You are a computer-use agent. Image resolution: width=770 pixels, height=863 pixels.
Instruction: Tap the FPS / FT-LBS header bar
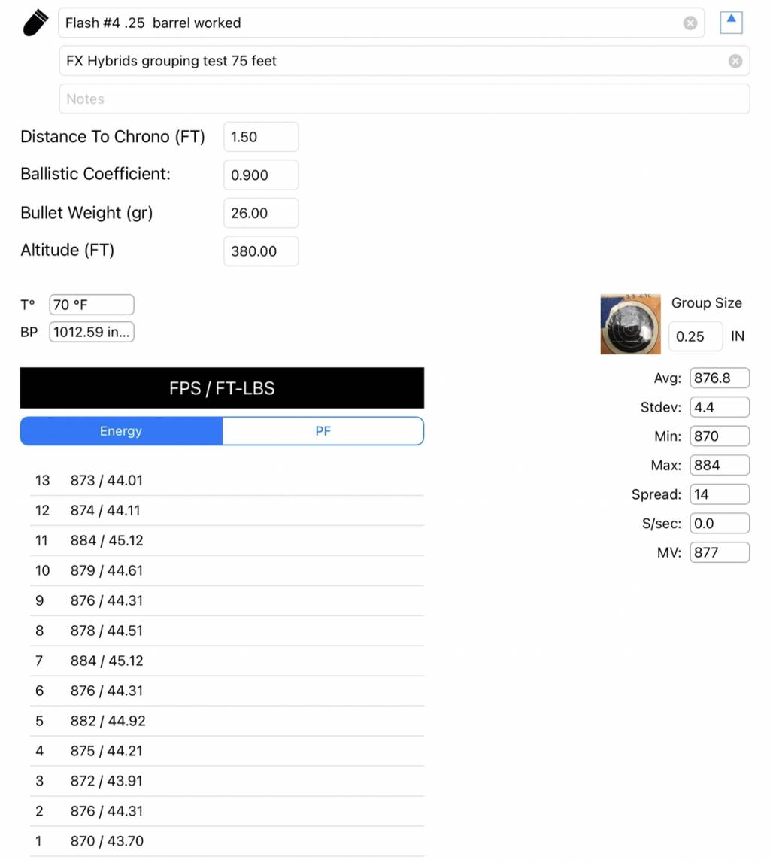[x=222, y=388]
